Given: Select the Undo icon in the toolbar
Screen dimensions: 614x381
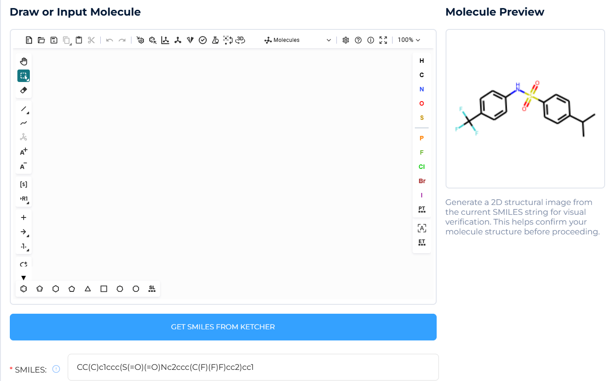Looking at the screenshot, I should [x=109, y=40].
